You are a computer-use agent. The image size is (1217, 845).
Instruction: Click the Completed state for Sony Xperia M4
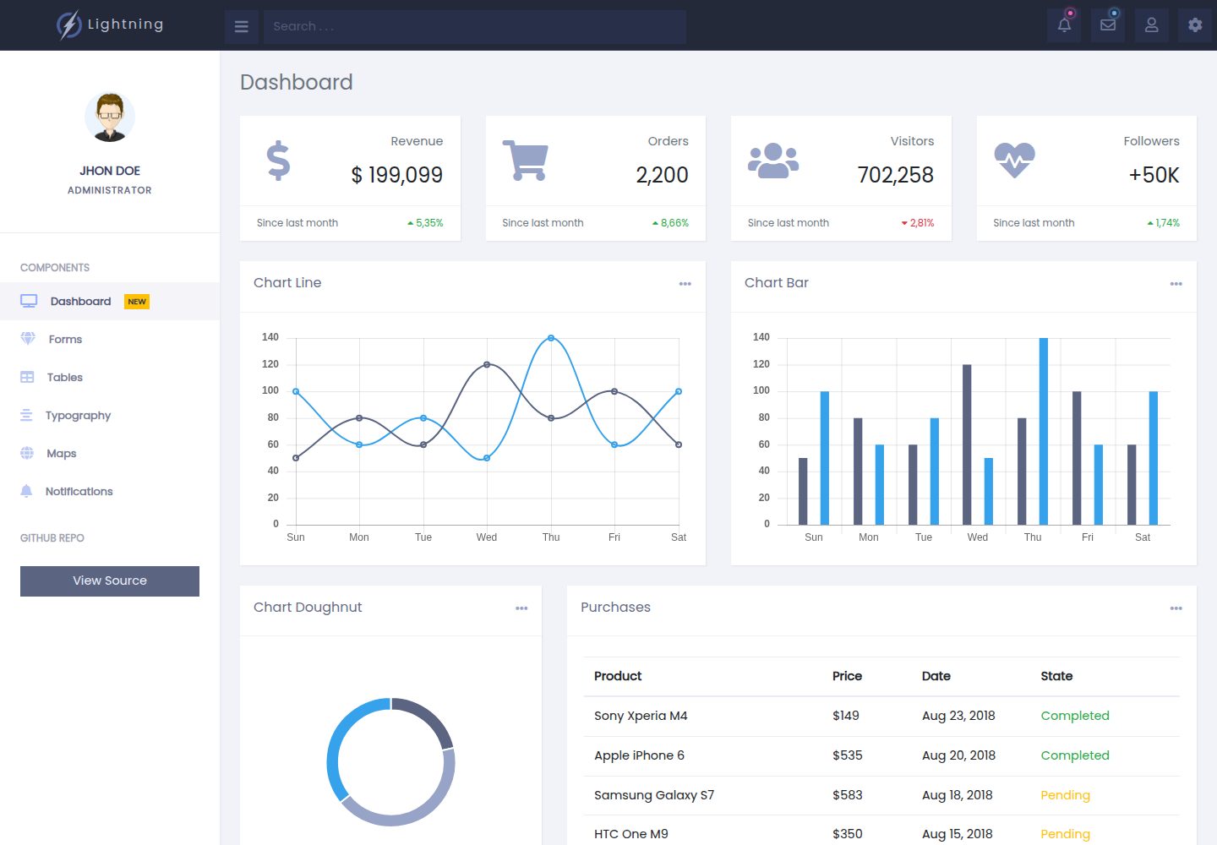coord(1075,716)
